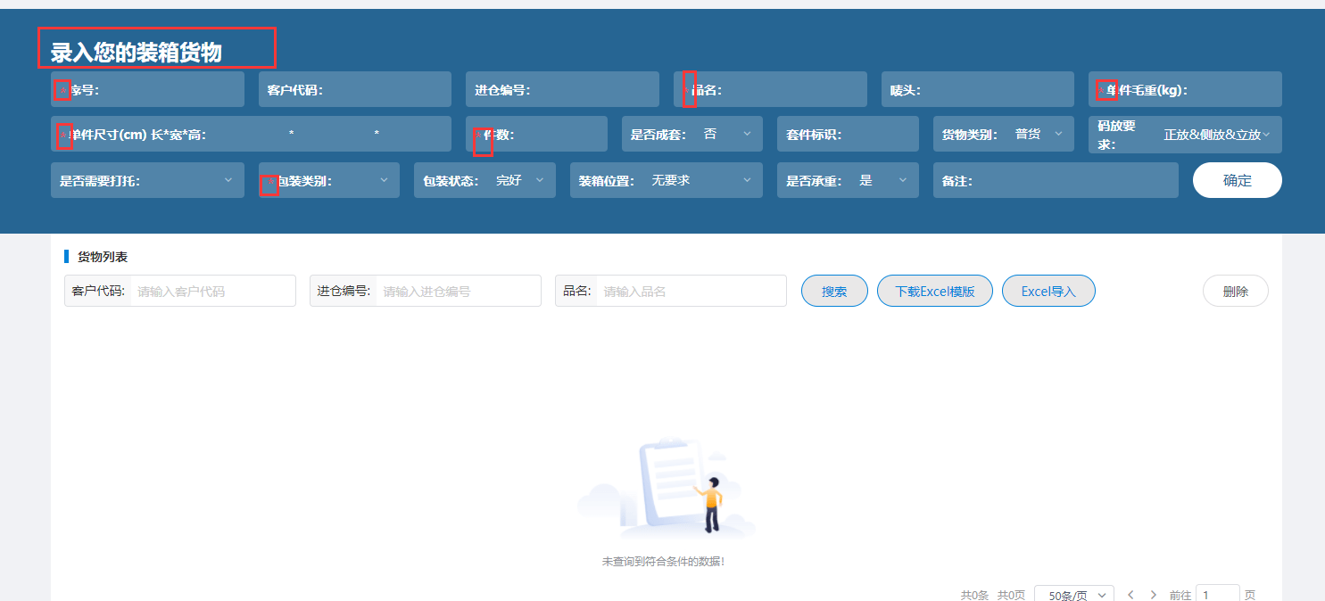Change the 50条/页 page size selector
1325x601 pixels.
coord(1074,595)
